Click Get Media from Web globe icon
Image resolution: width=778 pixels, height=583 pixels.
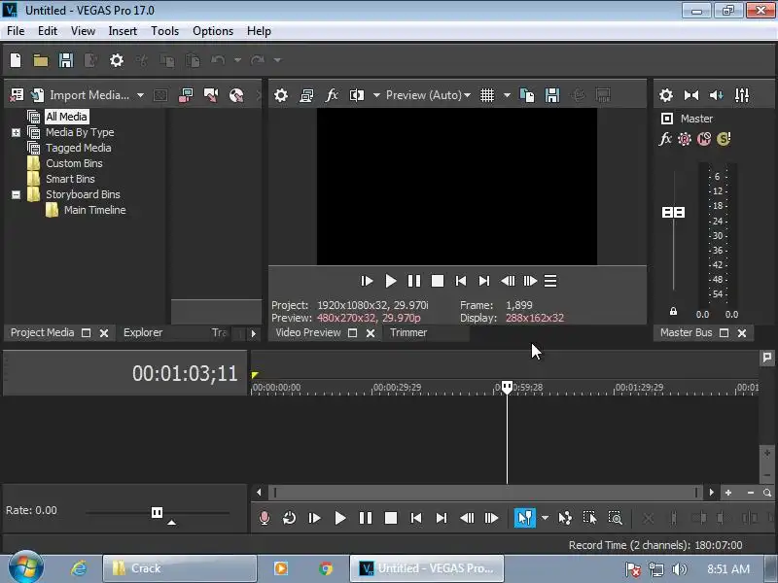click(x=236, y=95)
